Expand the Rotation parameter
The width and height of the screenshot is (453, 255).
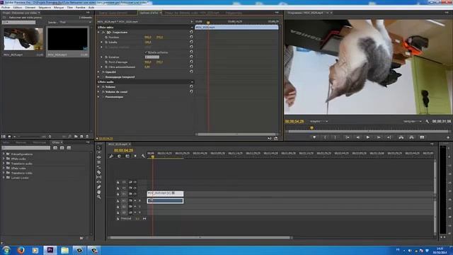102,57
